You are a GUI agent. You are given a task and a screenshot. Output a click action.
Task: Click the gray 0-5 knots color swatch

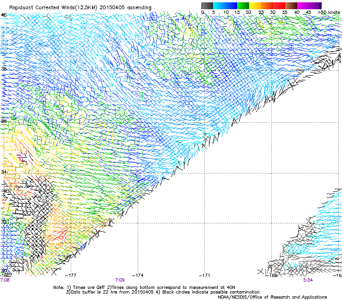(207, 6)
